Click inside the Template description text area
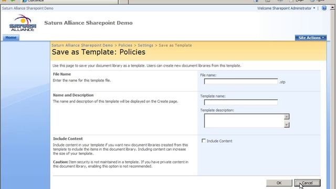Viewport: 336px width, 189px height. tap(244, 121)
